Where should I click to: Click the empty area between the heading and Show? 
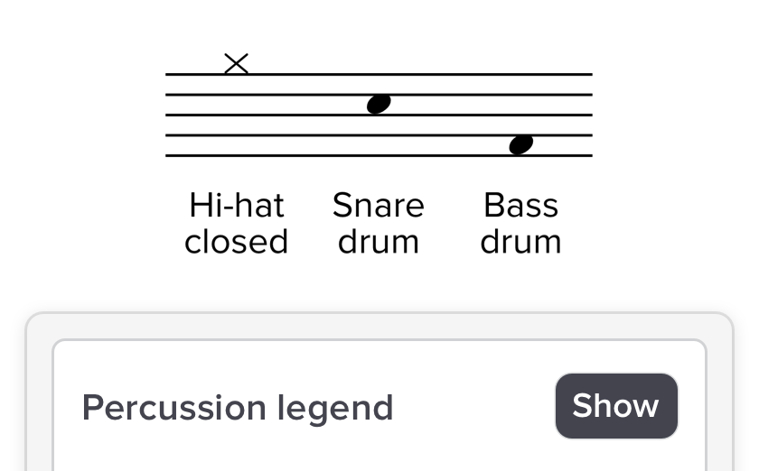[474, 408]
